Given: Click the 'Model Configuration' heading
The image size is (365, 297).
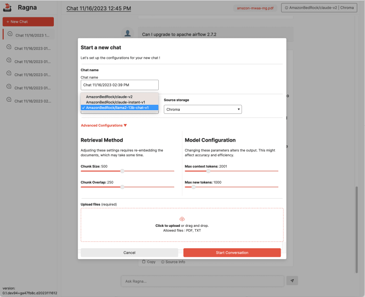Looking at the screenshot, I should click(210, 140).
